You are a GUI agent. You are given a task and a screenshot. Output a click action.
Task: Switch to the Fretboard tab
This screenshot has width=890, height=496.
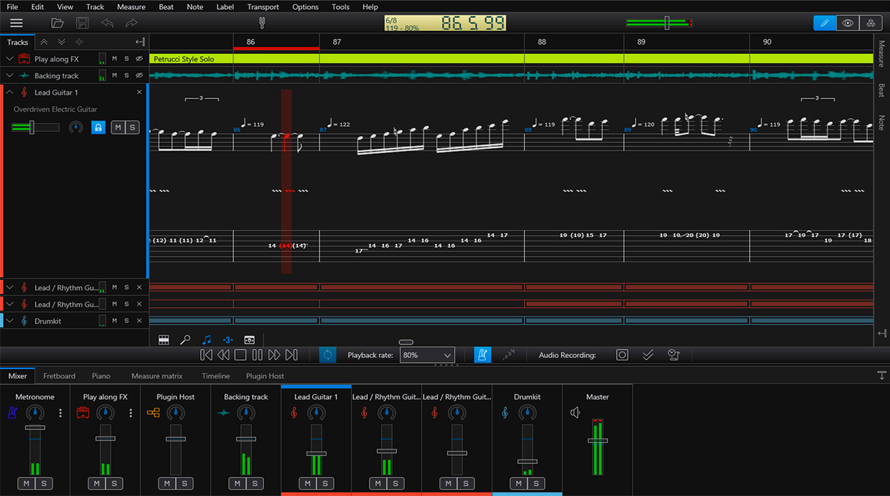pyautogui.click(x=59, y=376)
